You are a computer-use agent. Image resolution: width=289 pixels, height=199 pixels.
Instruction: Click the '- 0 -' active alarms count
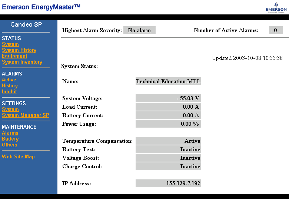[276, 30]
